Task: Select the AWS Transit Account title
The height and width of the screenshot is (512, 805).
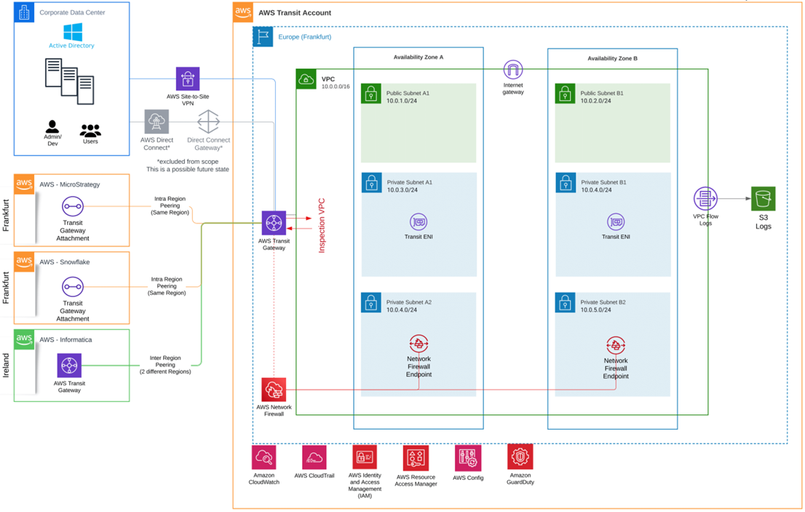Action: [x=295, y=13]
